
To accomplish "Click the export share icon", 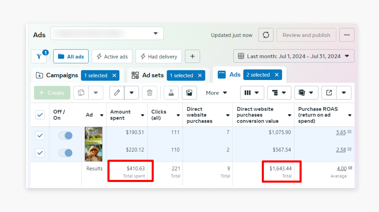I will 329,93.
